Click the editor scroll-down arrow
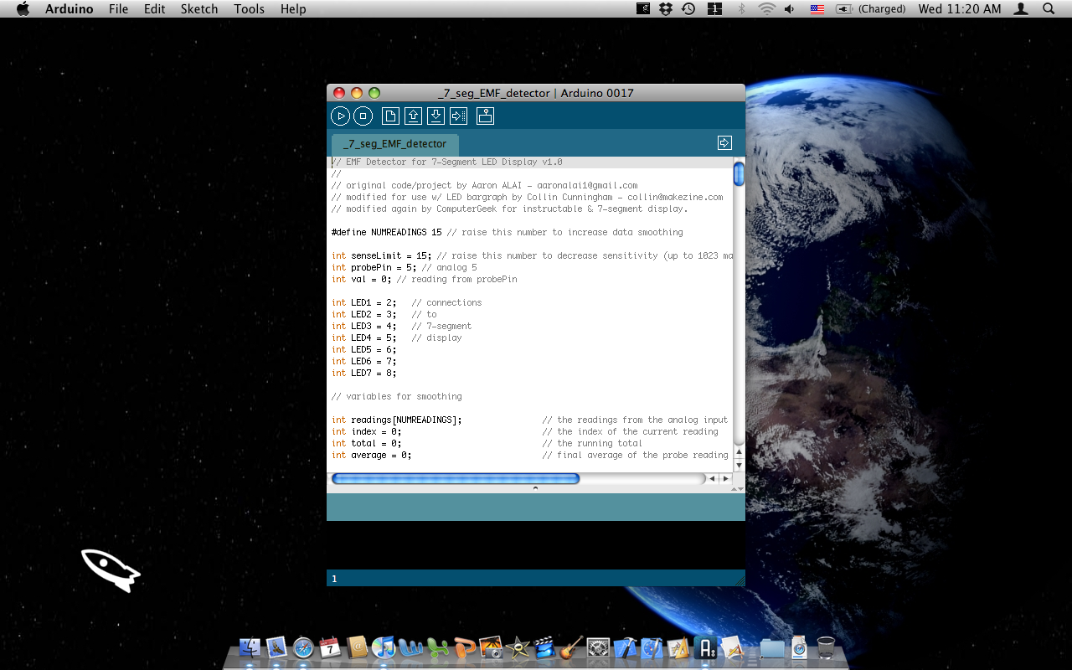The image size is (1072, 670). click(x=739, y=465)
